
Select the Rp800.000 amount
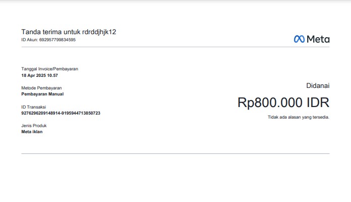[x=270, y=103]
